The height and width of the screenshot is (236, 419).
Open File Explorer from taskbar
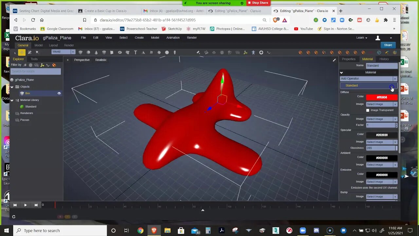tap(167, 230)
